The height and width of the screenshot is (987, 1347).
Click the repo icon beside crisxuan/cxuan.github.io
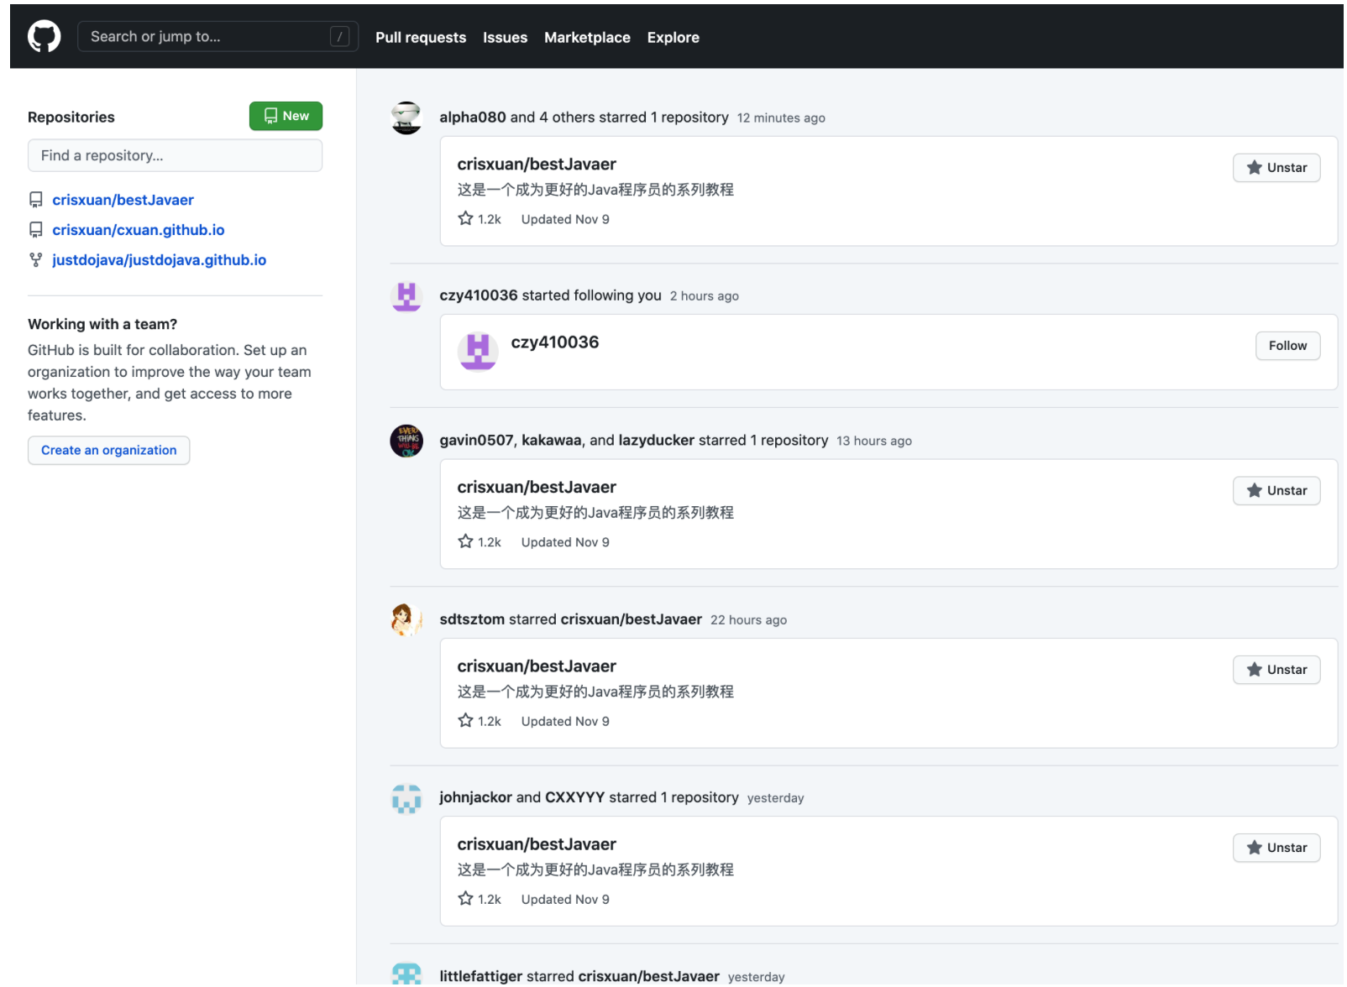[x=36, y=230]
